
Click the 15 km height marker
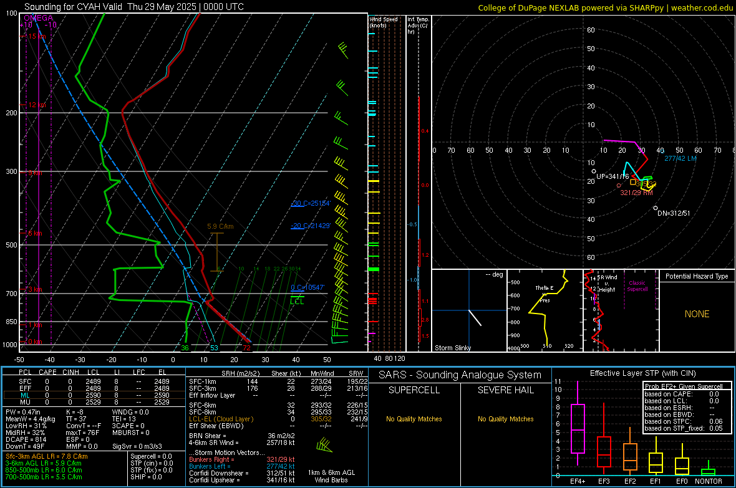[x=37, y=36]
